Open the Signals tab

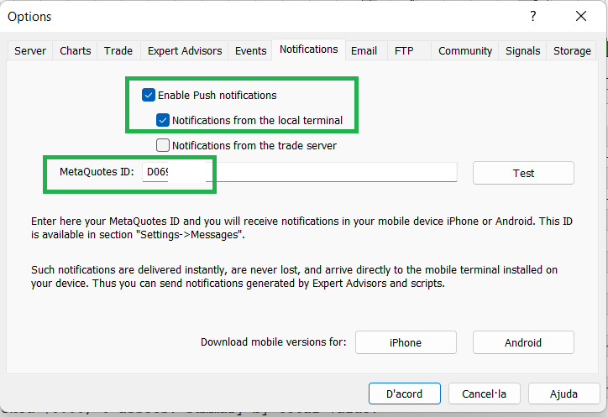click(522, 51)
